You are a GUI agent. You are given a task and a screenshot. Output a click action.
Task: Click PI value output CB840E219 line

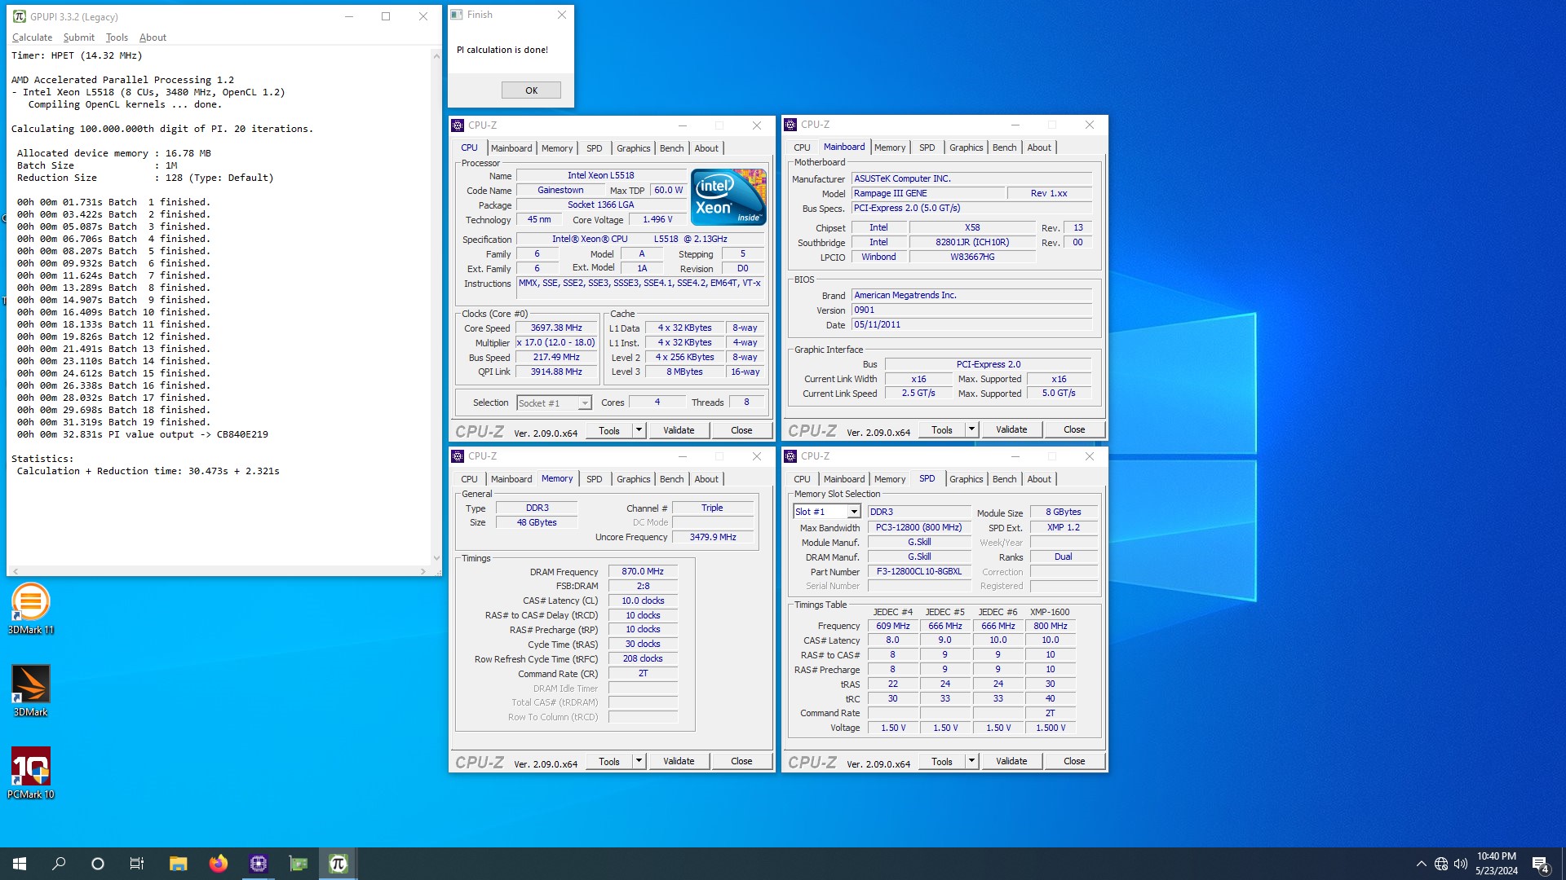tap(143, 434)
